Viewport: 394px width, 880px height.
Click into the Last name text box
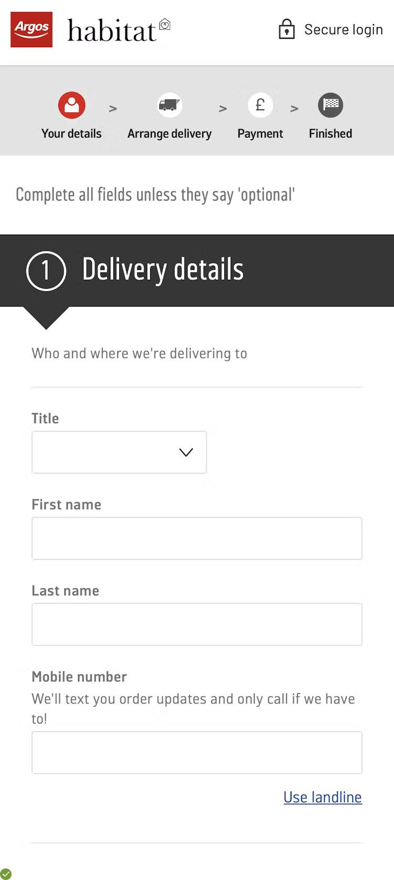coord(197,624)
